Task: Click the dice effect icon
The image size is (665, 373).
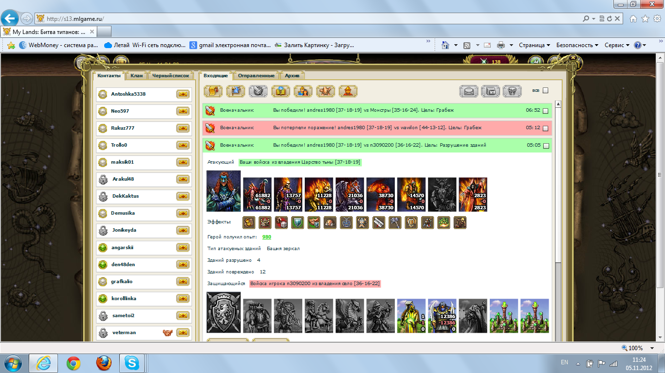Action: 281,223
